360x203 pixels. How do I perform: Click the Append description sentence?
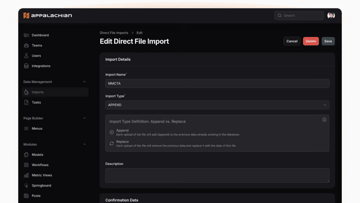coord(178,135)
